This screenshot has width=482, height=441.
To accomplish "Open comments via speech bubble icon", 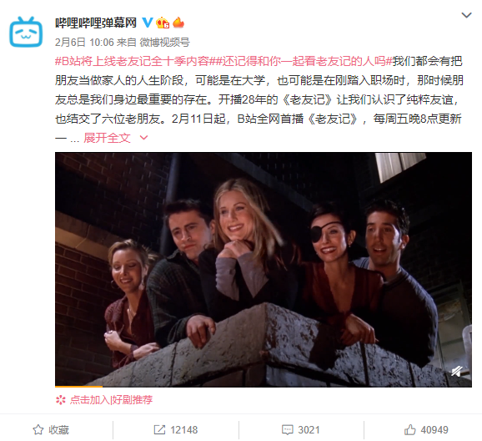I will (x=288, y=429).
